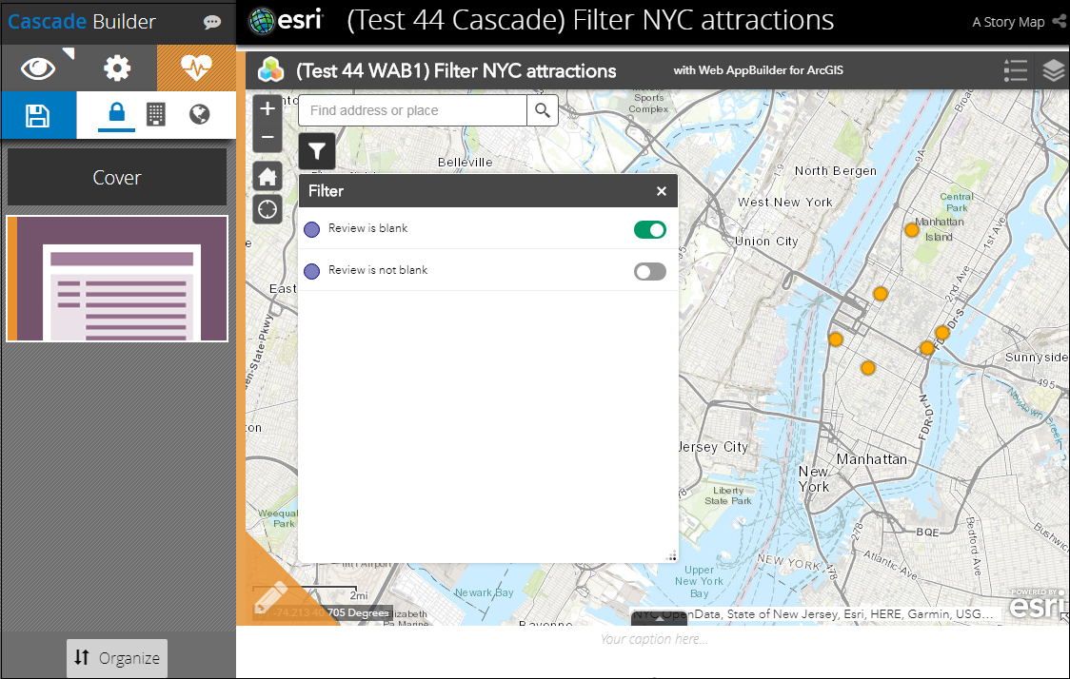The width and height of the screenshot is (1070, 679).
Task: Click the Your caption here placeholder
Action: click(654, 639)
